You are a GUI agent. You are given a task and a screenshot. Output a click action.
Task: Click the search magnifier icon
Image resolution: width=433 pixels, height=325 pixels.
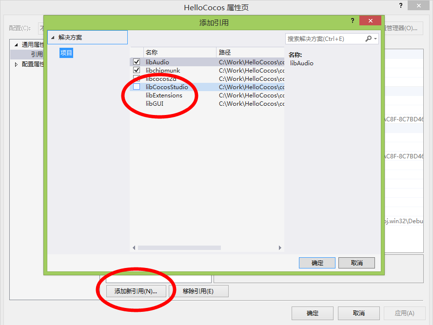click(368, 38)
